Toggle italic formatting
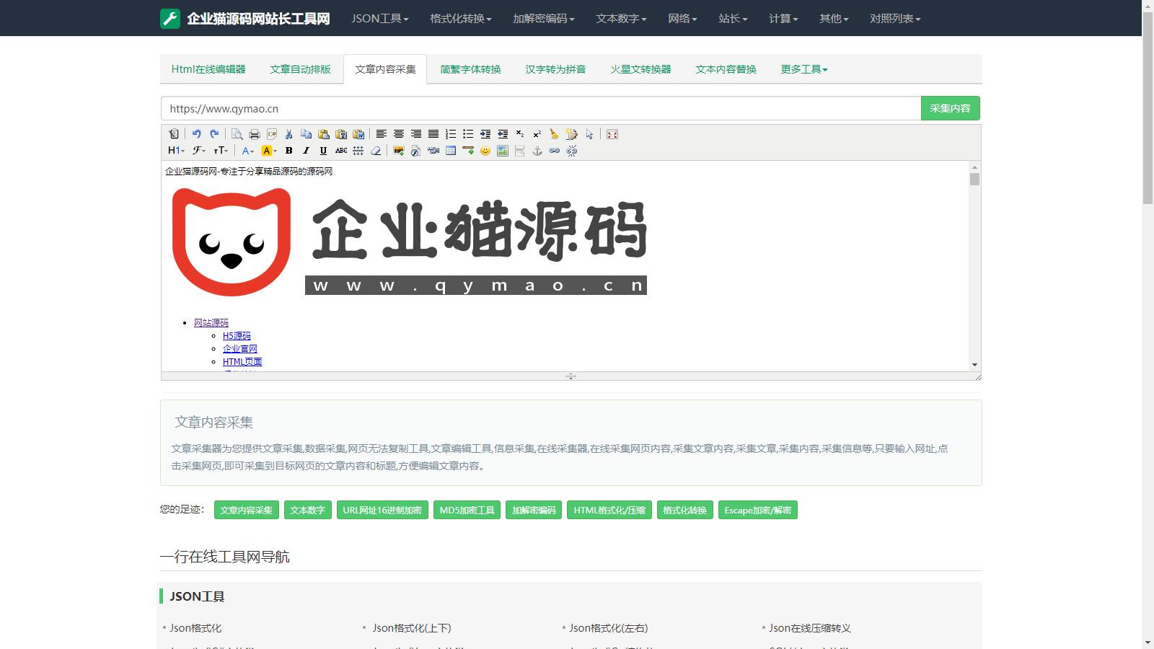Viewport: 1154px width, 649px height. 306,151
